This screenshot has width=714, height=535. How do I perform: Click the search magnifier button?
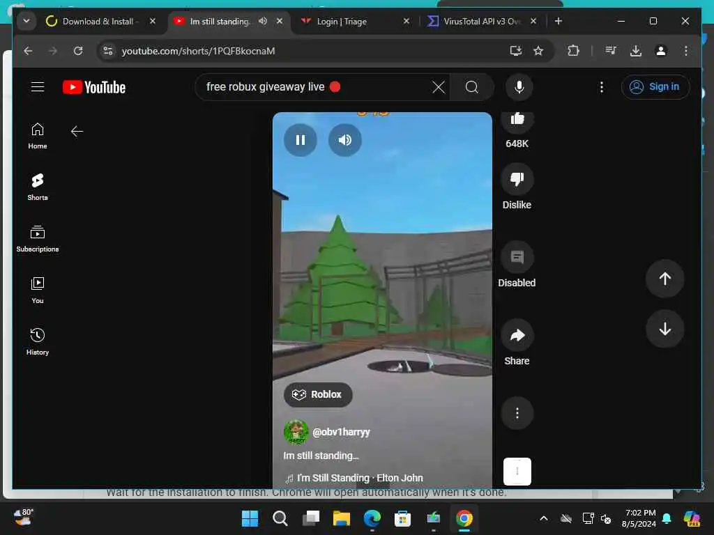click(472, 87)
